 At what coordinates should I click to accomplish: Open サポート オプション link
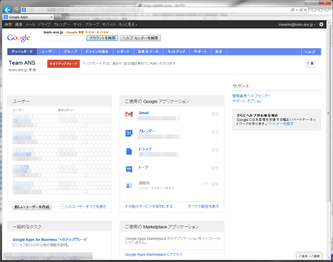247,101
